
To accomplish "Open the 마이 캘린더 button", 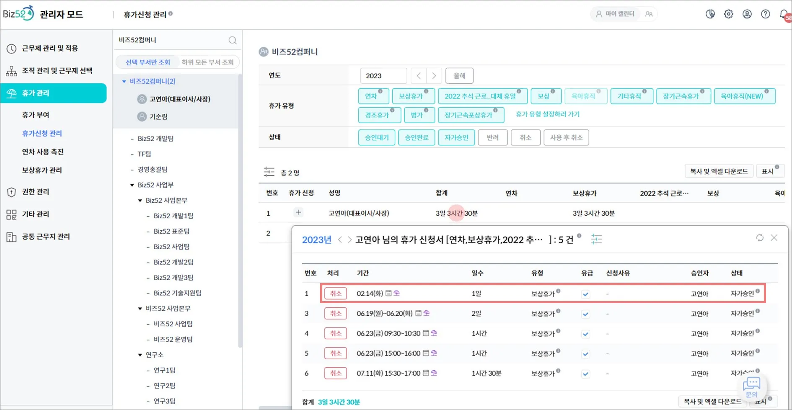I will [615, 14].
